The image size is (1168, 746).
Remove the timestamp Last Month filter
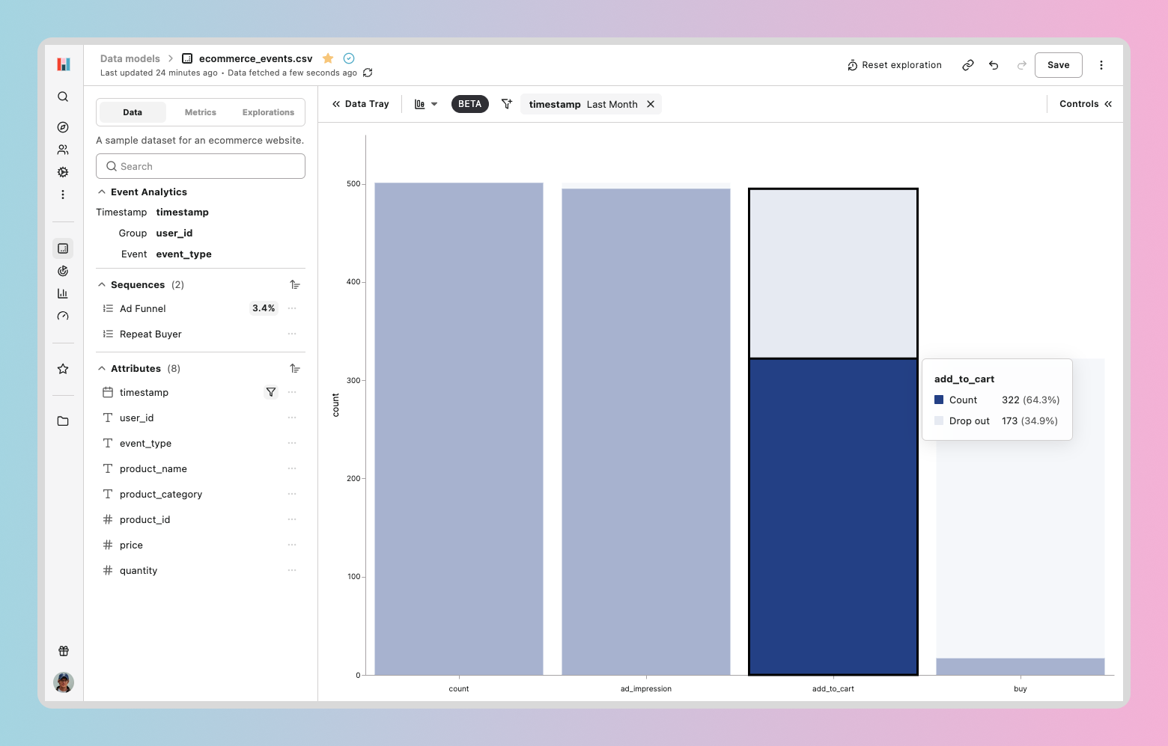[651, 104]
